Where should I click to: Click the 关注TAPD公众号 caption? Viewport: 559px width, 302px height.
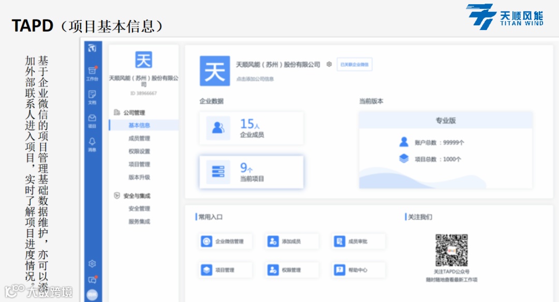[451, 271]
